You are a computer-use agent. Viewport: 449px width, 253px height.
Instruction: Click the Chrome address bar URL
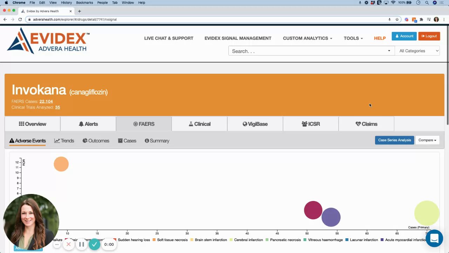pos(75,19)
